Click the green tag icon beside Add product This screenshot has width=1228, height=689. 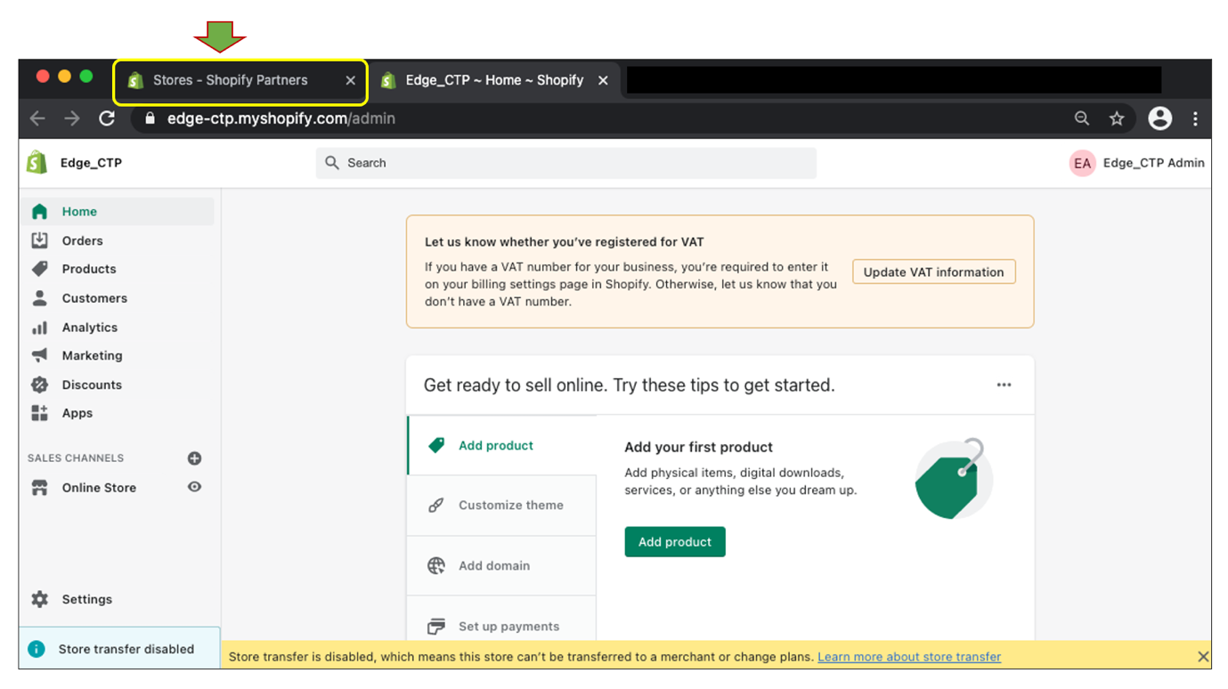435,445
